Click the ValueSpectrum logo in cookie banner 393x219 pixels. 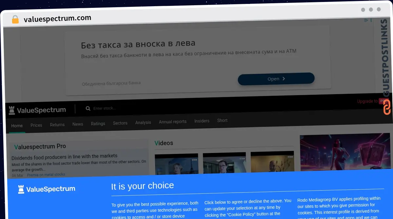point(47,189)
